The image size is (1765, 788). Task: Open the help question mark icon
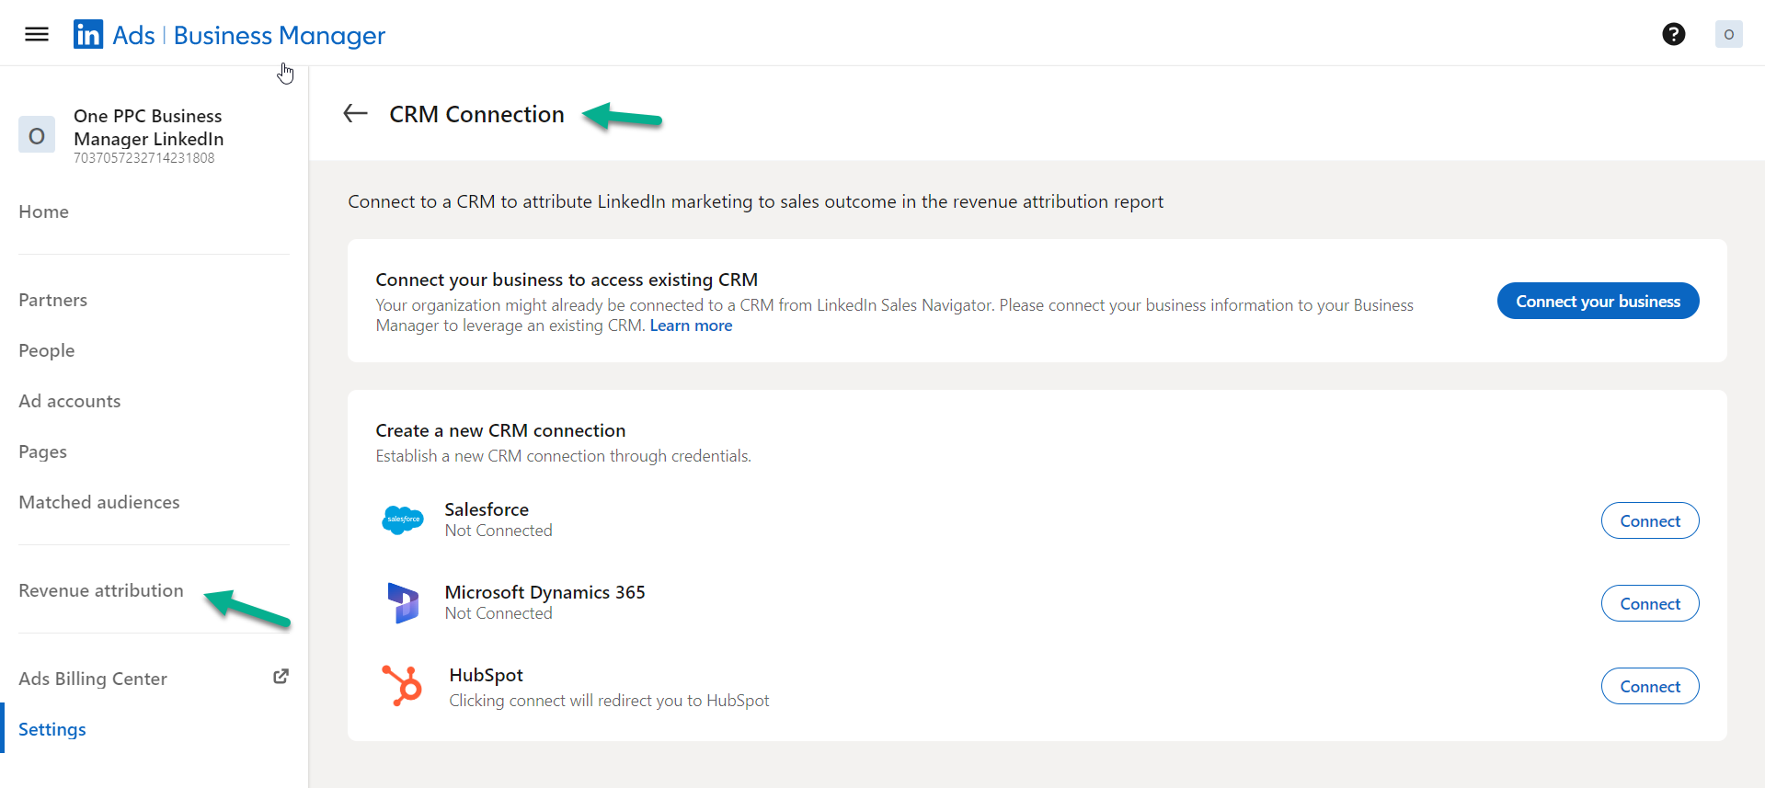1673,34
